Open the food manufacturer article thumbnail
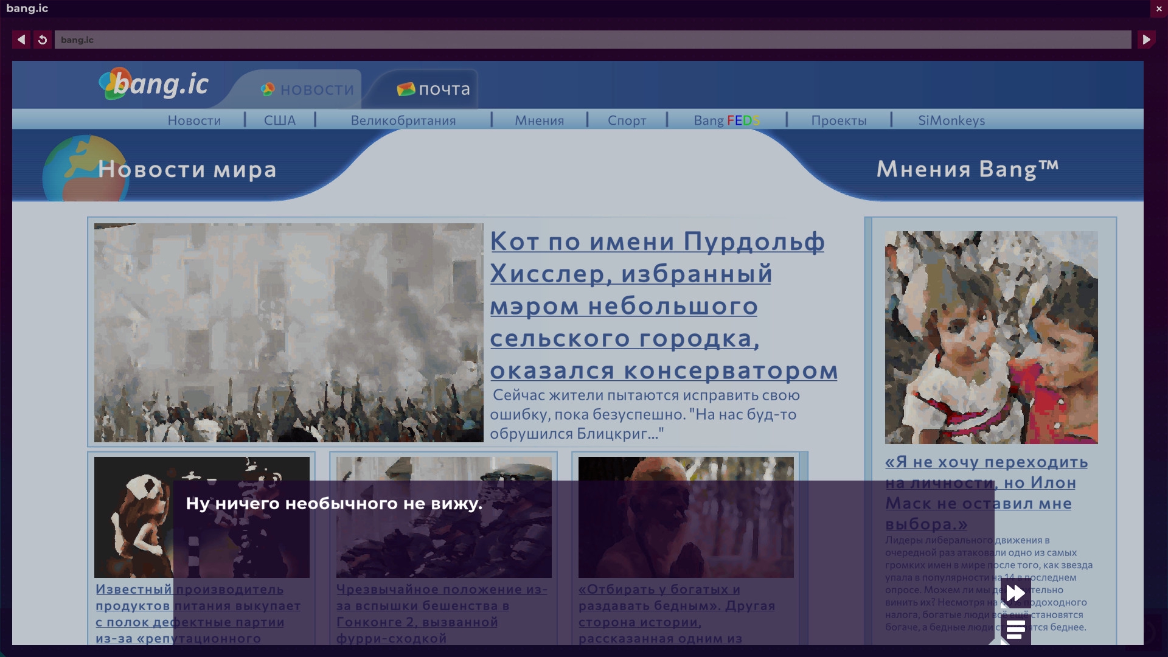Screen dimensions: 1168x657 (202, 517)
